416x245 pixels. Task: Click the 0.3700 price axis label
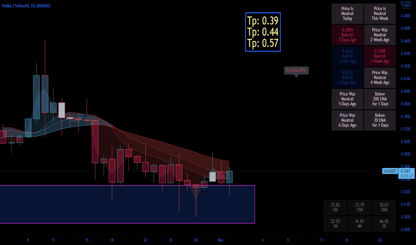405,129
